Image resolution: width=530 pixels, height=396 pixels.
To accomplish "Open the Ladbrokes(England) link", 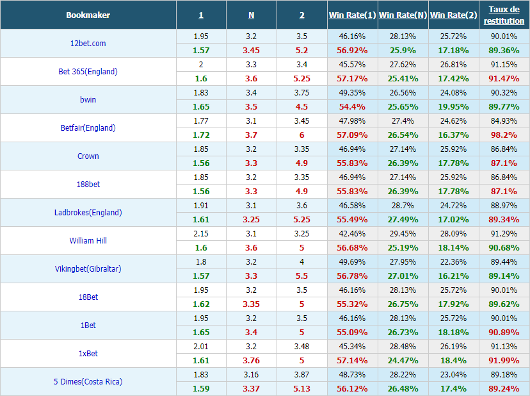I will click(x=88, y=213).
